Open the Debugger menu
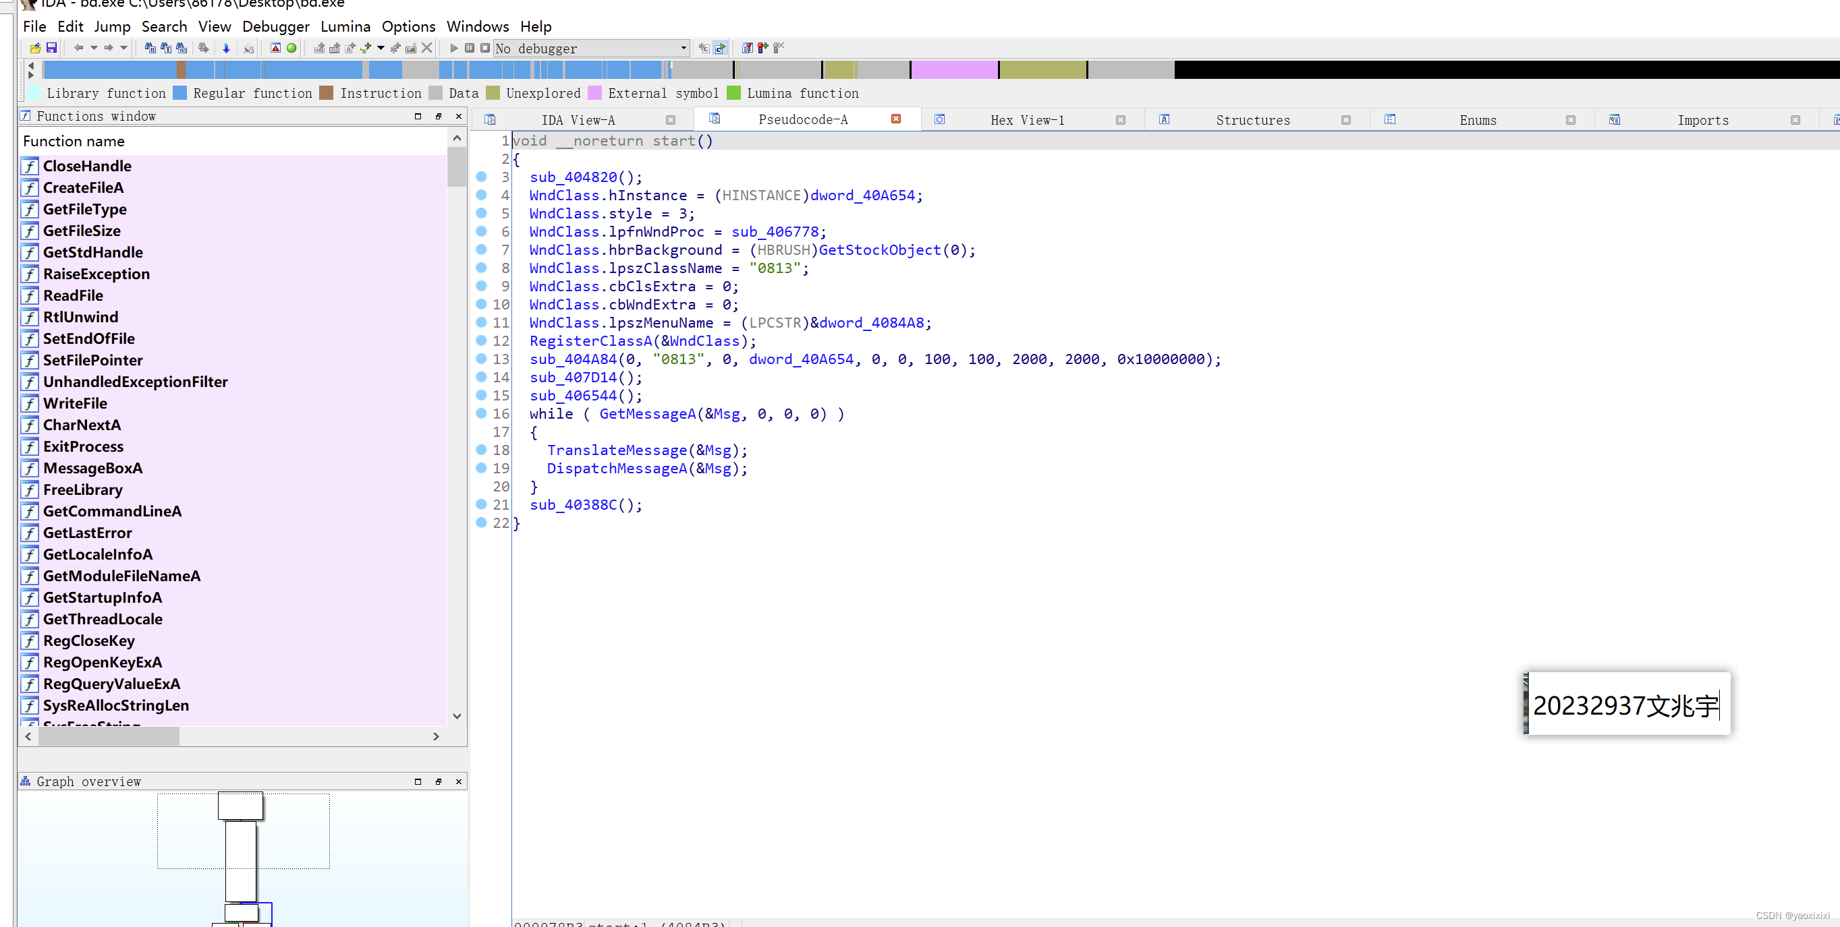 [x=276, y=26]
